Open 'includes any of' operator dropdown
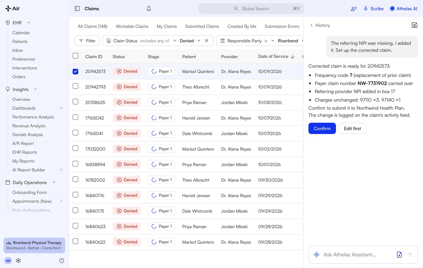This screenshot has width=423, height=268. (x=158, y=41)
